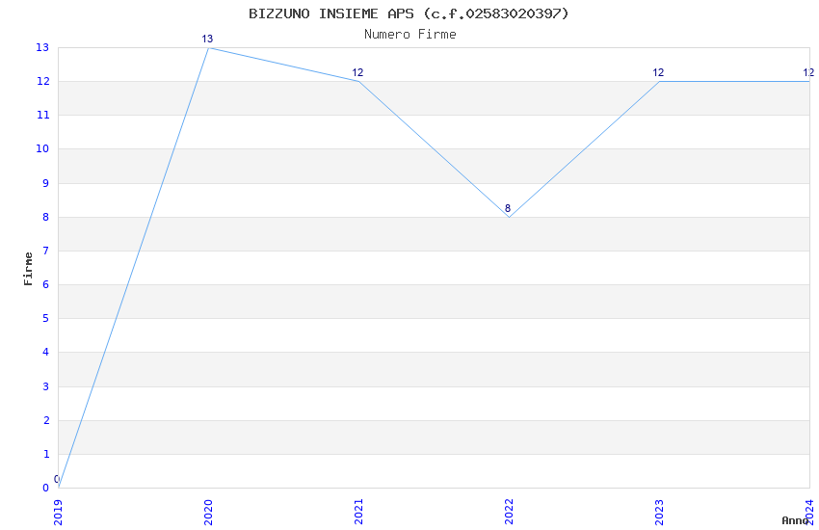
Task: Click the x-axis label '2019'
Action: tap(58, 513)
